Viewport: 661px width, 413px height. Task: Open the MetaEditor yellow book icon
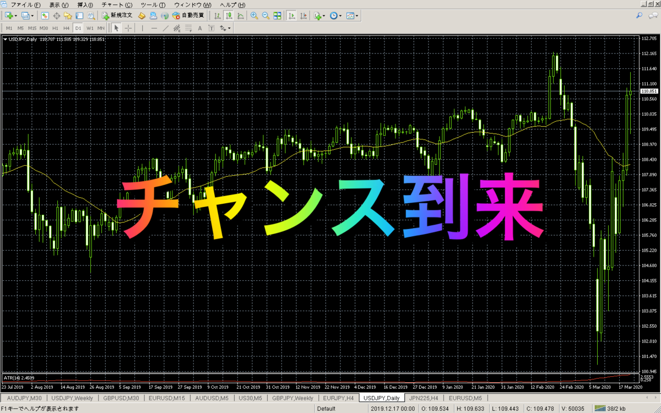click(x=142, y=15)
